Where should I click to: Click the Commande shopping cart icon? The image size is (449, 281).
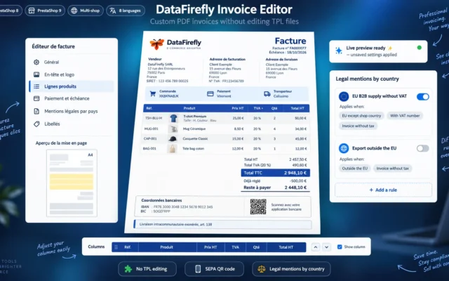[153, 93]
